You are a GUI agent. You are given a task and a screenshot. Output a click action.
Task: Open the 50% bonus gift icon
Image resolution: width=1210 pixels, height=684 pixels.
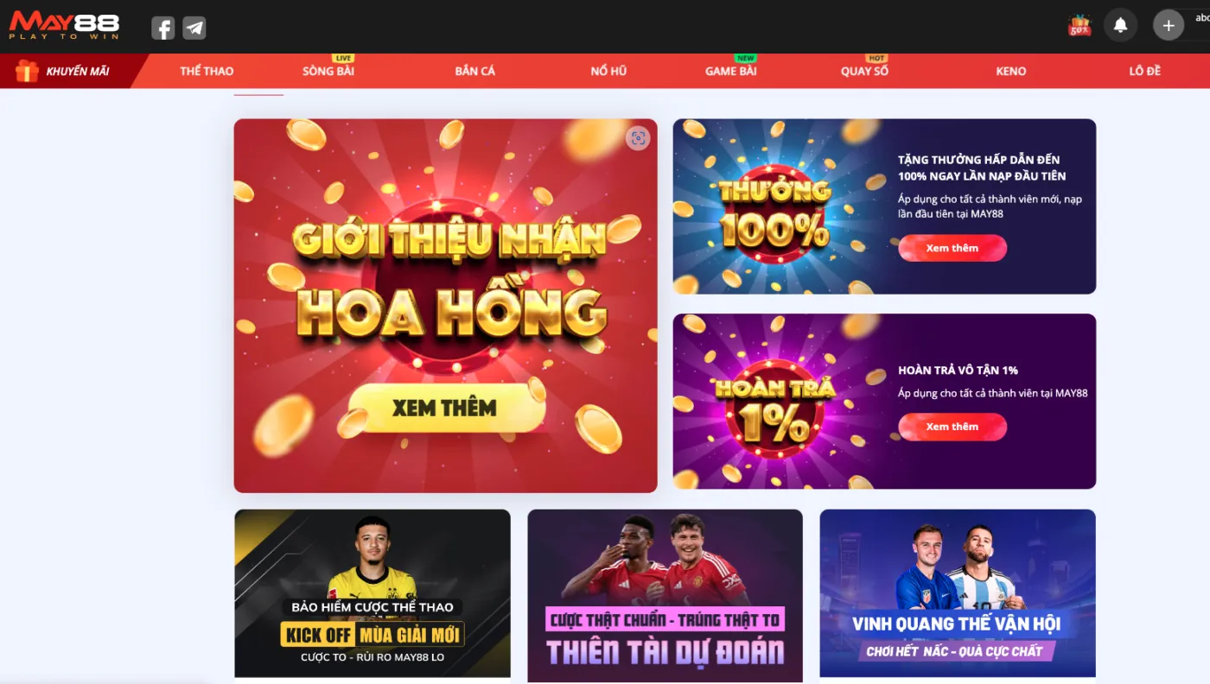tap(1079, 25)
